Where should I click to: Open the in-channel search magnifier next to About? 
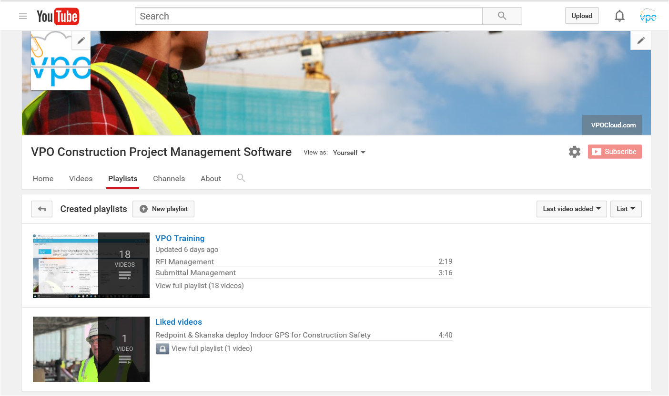coord(241,178)
